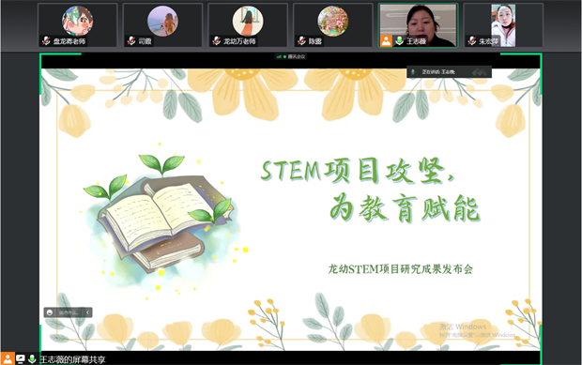Image resolution: width=582 pixels, height=365 pixels.
Task: Click muted mic icon on 盘龙幕老师 tile
Action: click(46, 40)
